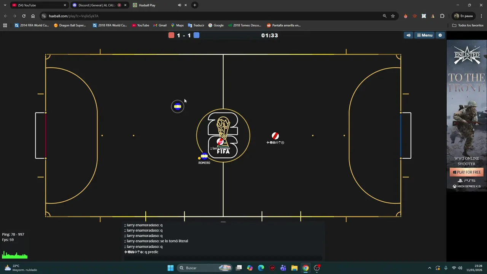Click the blue team score square

pyautogui.click(x=196, y=35)
